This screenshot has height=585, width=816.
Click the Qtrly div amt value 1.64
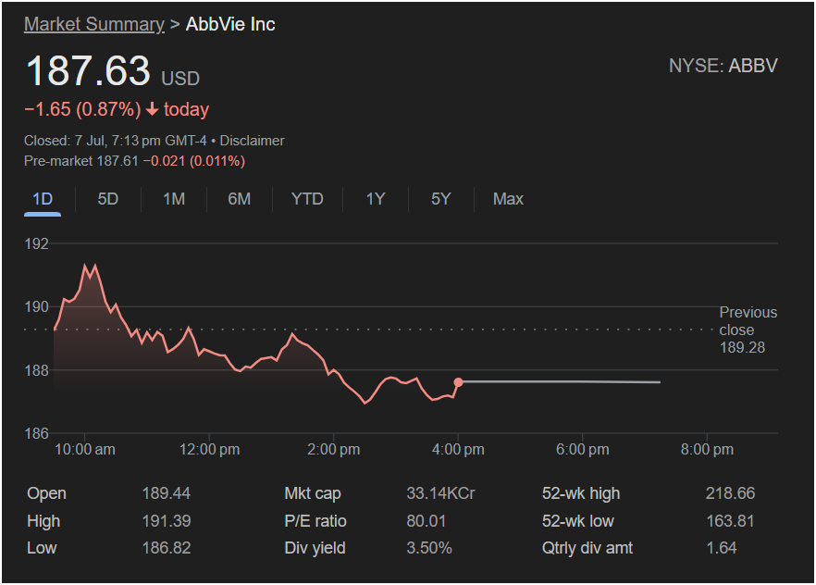(x=722, y=548)
